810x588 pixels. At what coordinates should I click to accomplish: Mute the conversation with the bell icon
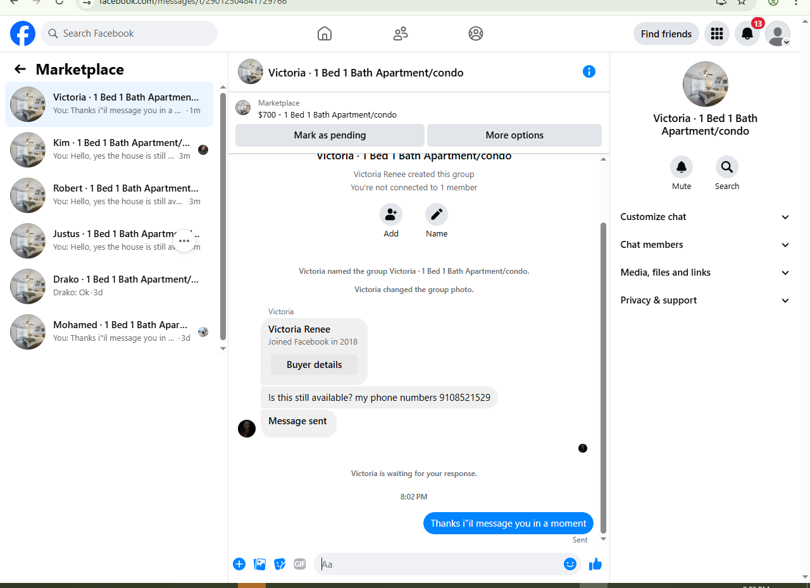(x=682, y=167)
